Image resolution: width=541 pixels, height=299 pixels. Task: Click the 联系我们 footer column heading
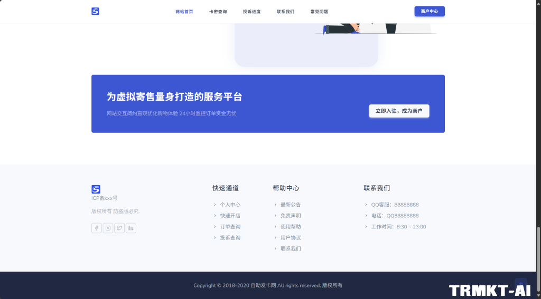[x=377, y=188]
